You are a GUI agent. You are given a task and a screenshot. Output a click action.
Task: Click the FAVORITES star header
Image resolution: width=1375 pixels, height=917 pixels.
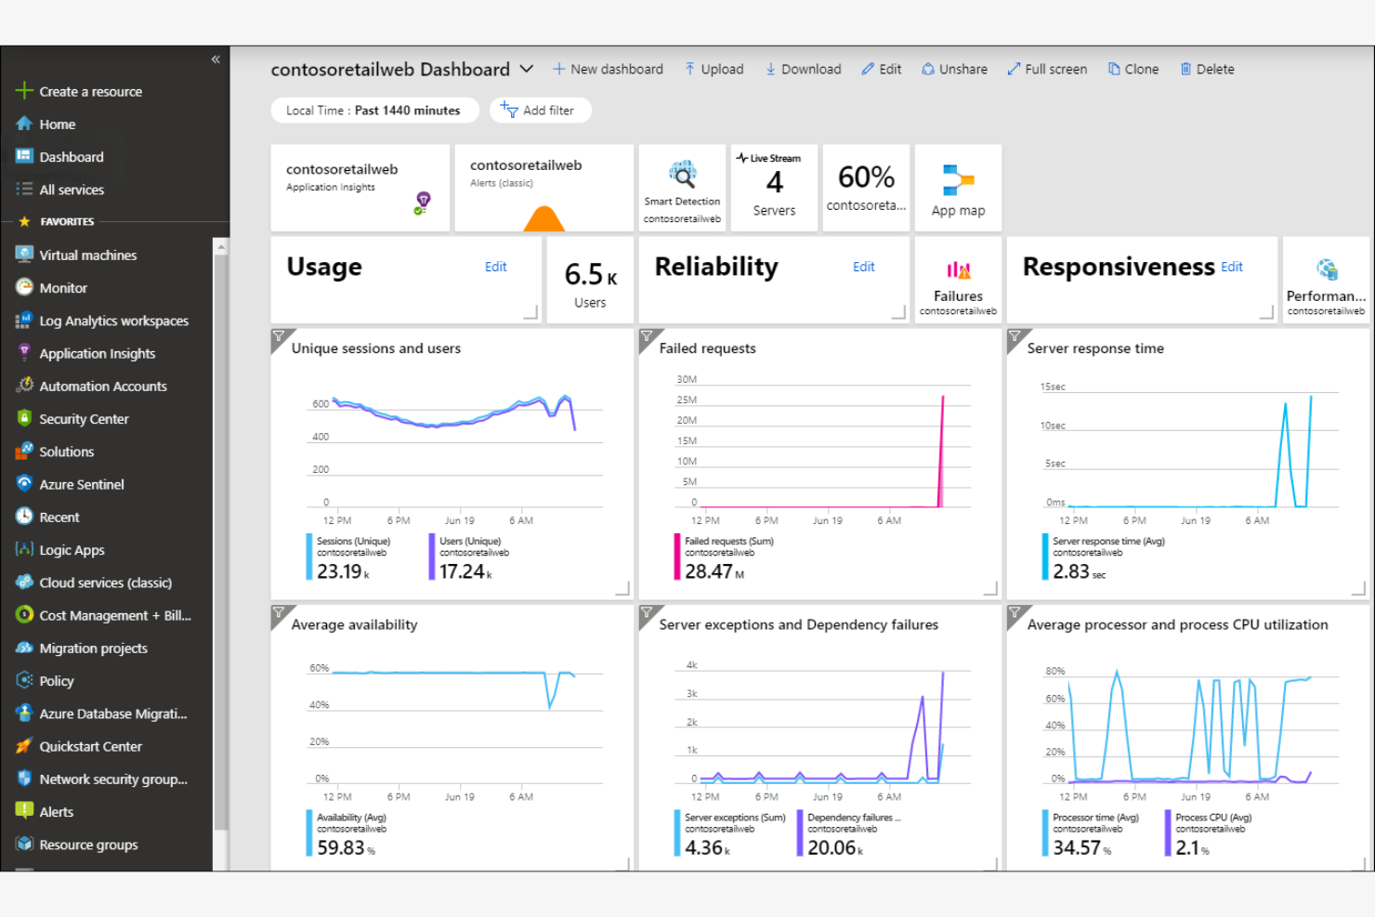pos(57,221)
